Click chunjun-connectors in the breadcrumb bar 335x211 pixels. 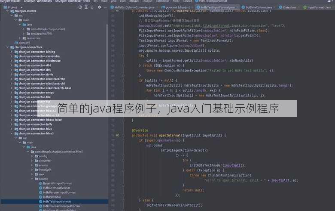38,1
